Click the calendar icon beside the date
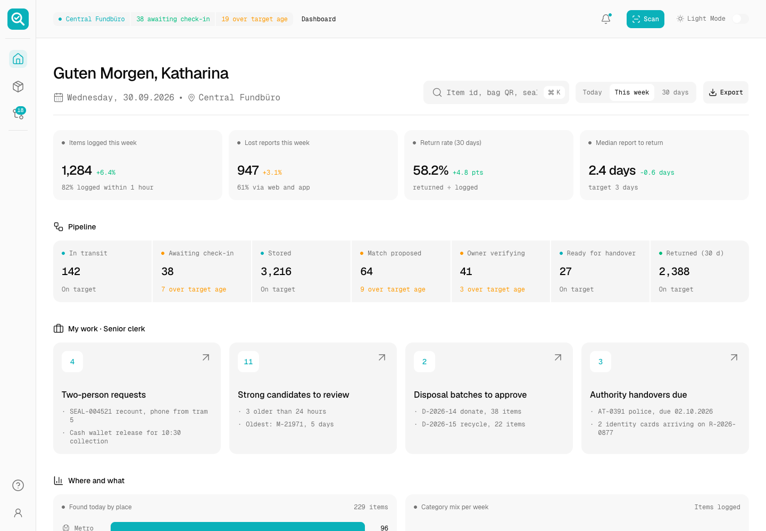 (59, 98)
